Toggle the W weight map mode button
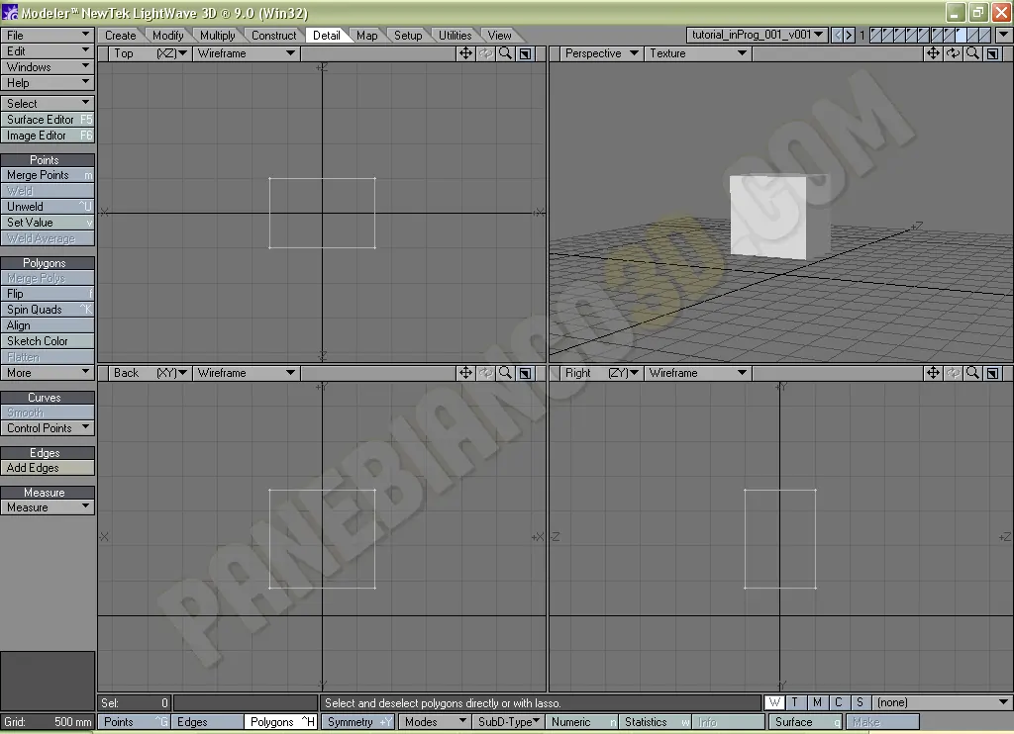Viewport: 1014px width, 734px height. 774,702
